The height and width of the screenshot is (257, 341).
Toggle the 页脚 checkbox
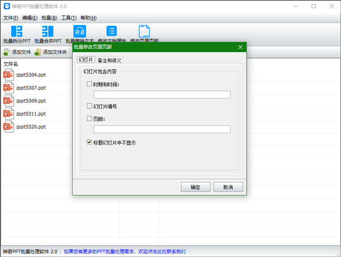click(x=89, y=119)
